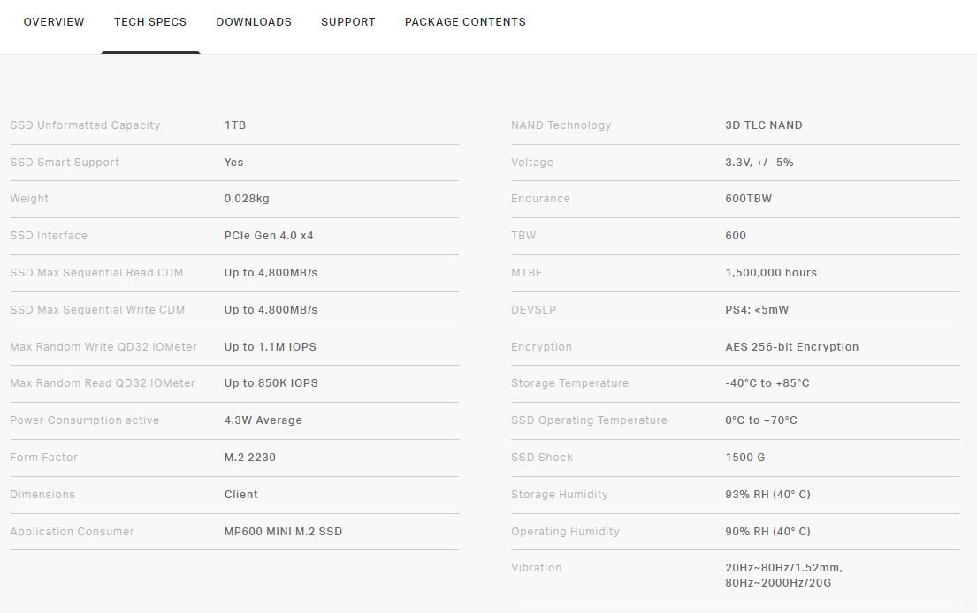Select the 'Form Factor' label
This screenshot has height=613, width=977.
pos(43,458)
